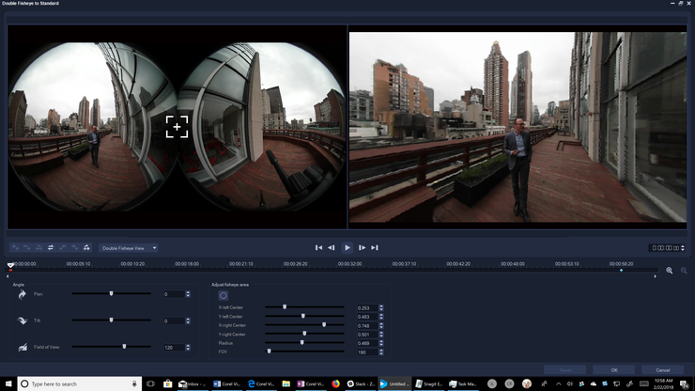Click the X-left Center slider handle
The image size is (695, 391).
click(x=285, y=306)
